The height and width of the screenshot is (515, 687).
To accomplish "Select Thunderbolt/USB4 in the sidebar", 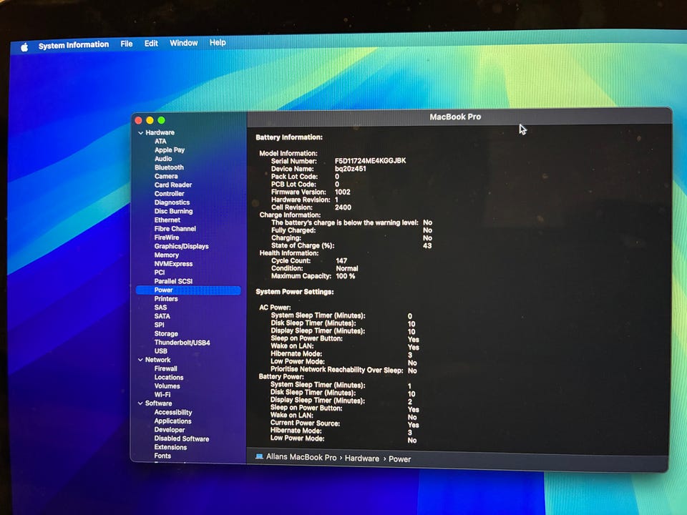I will (x=182, y=343).
